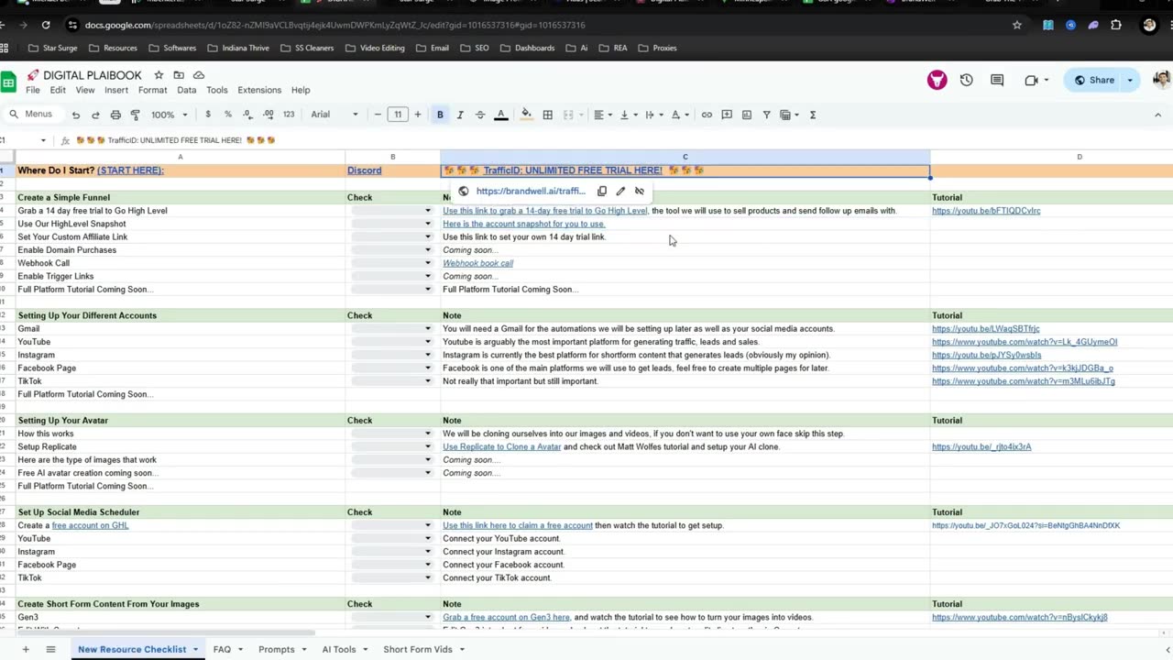Open the Extensions menu

coord(259,90)
